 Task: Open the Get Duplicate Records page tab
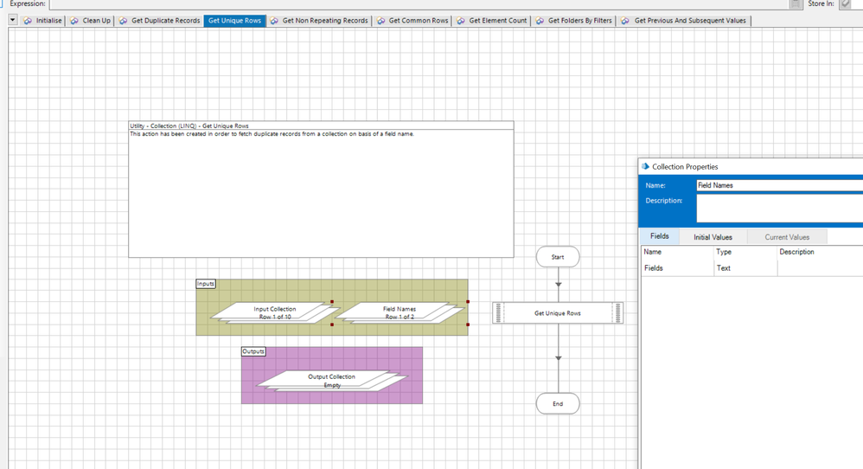(x=165, y=21)
